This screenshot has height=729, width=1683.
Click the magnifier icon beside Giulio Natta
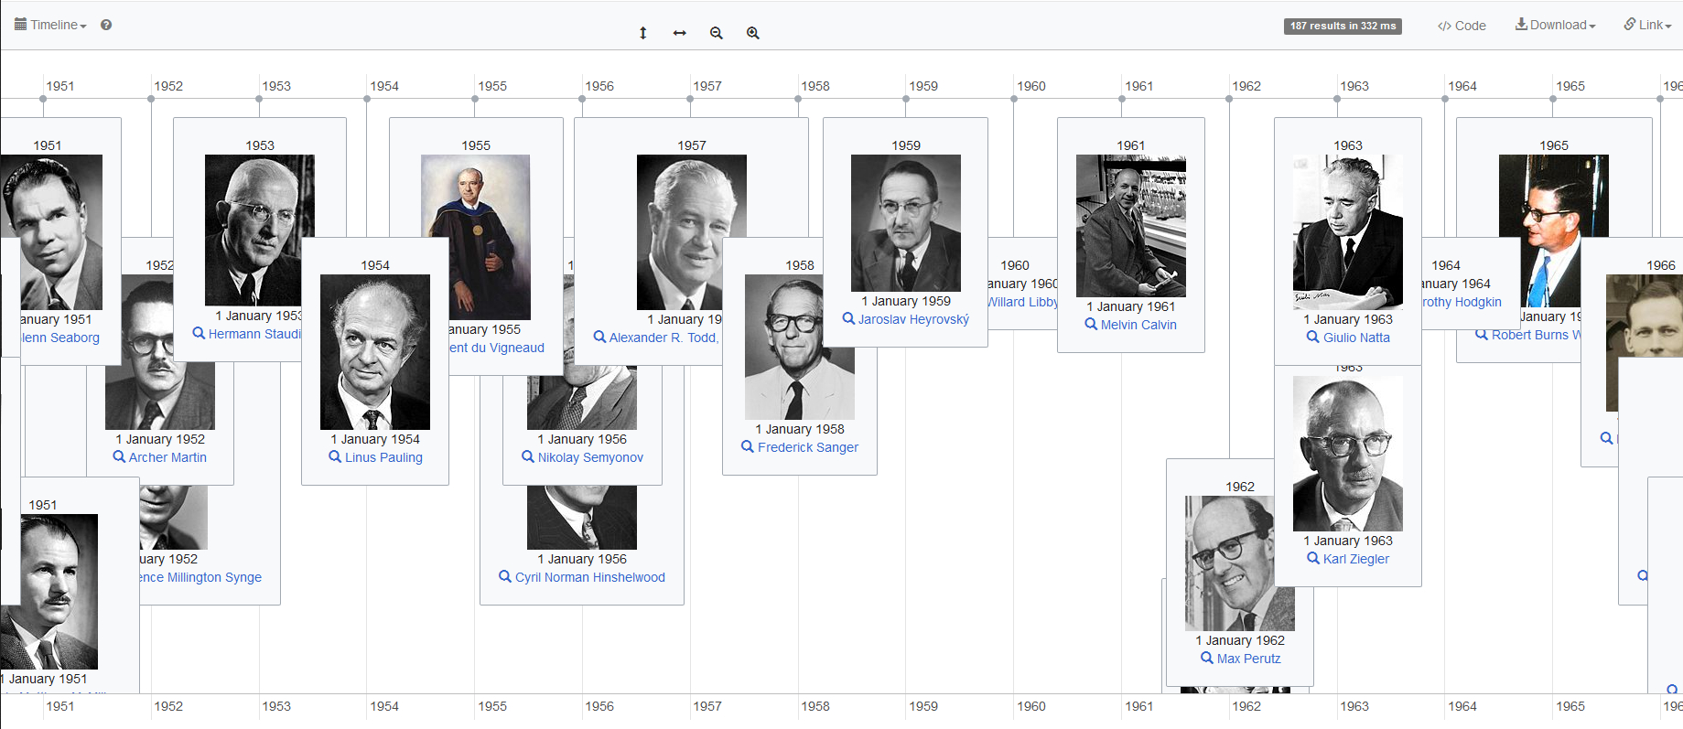[1313, 337]
